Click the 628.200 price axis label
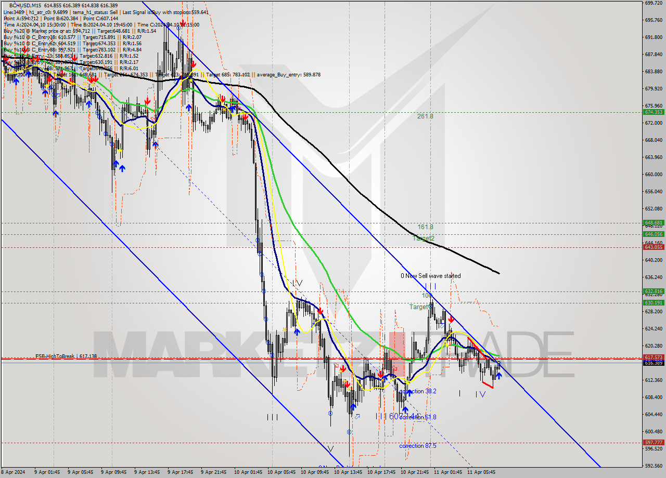Screen dimensions: 666x478 654,312
